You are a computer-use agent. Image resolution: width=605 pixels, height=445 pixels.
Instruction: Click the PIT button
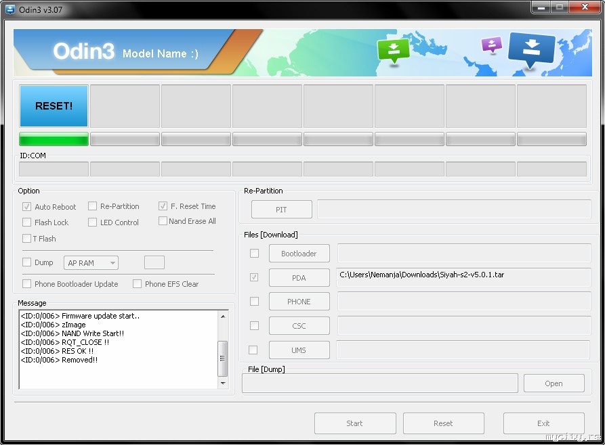(282, 210)
